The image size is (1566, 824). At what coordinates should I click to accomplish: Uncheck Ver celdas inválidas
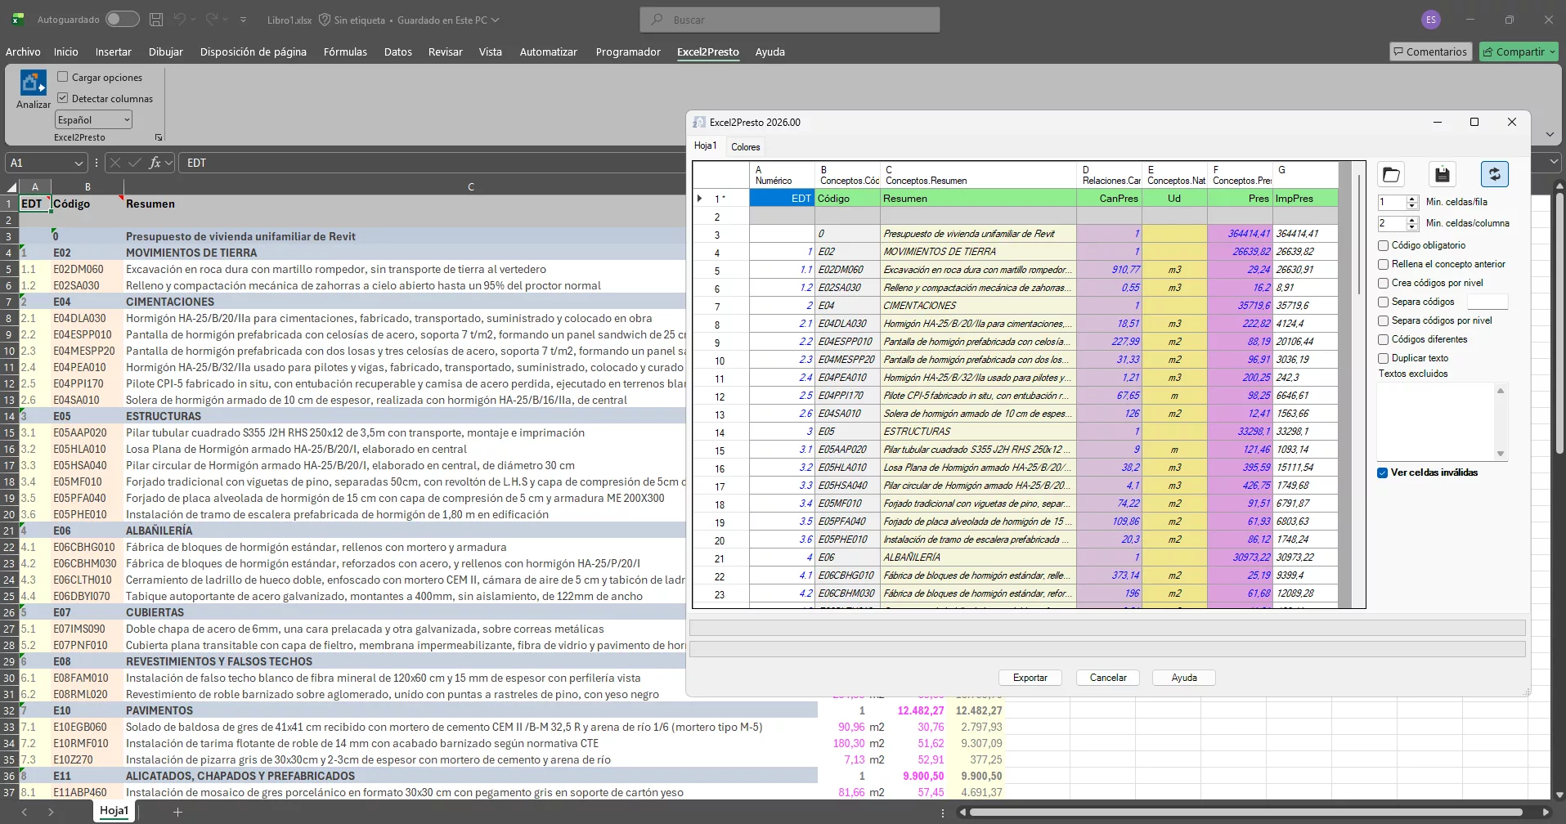tap(1383, 472)
